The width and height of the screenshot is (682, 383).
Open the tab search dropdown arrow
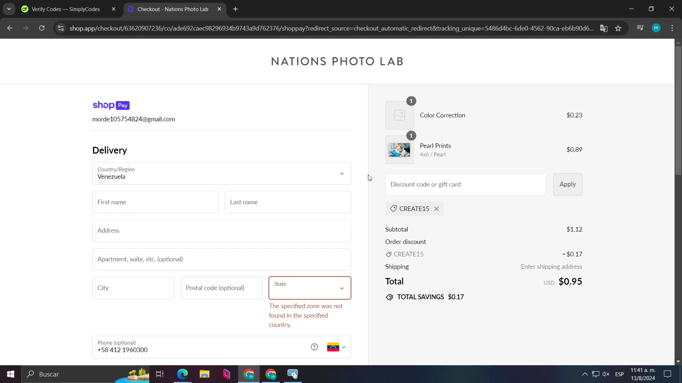click(x=9, y=9)
